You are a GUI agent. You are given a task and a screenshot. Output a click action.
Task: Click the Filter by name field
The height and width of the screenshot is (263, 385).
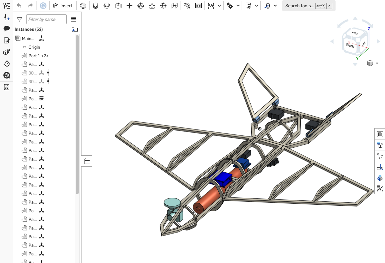point(46,19)
